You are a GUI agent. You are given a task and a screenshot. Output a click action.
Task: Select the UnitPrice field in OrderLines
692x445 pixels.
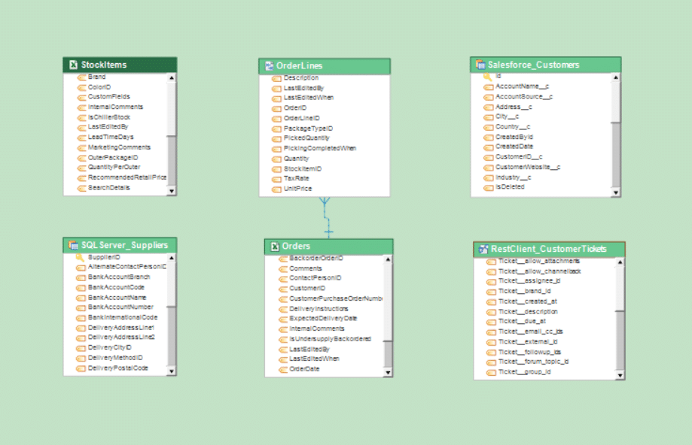pyautogui.click(x=297, y=189)
